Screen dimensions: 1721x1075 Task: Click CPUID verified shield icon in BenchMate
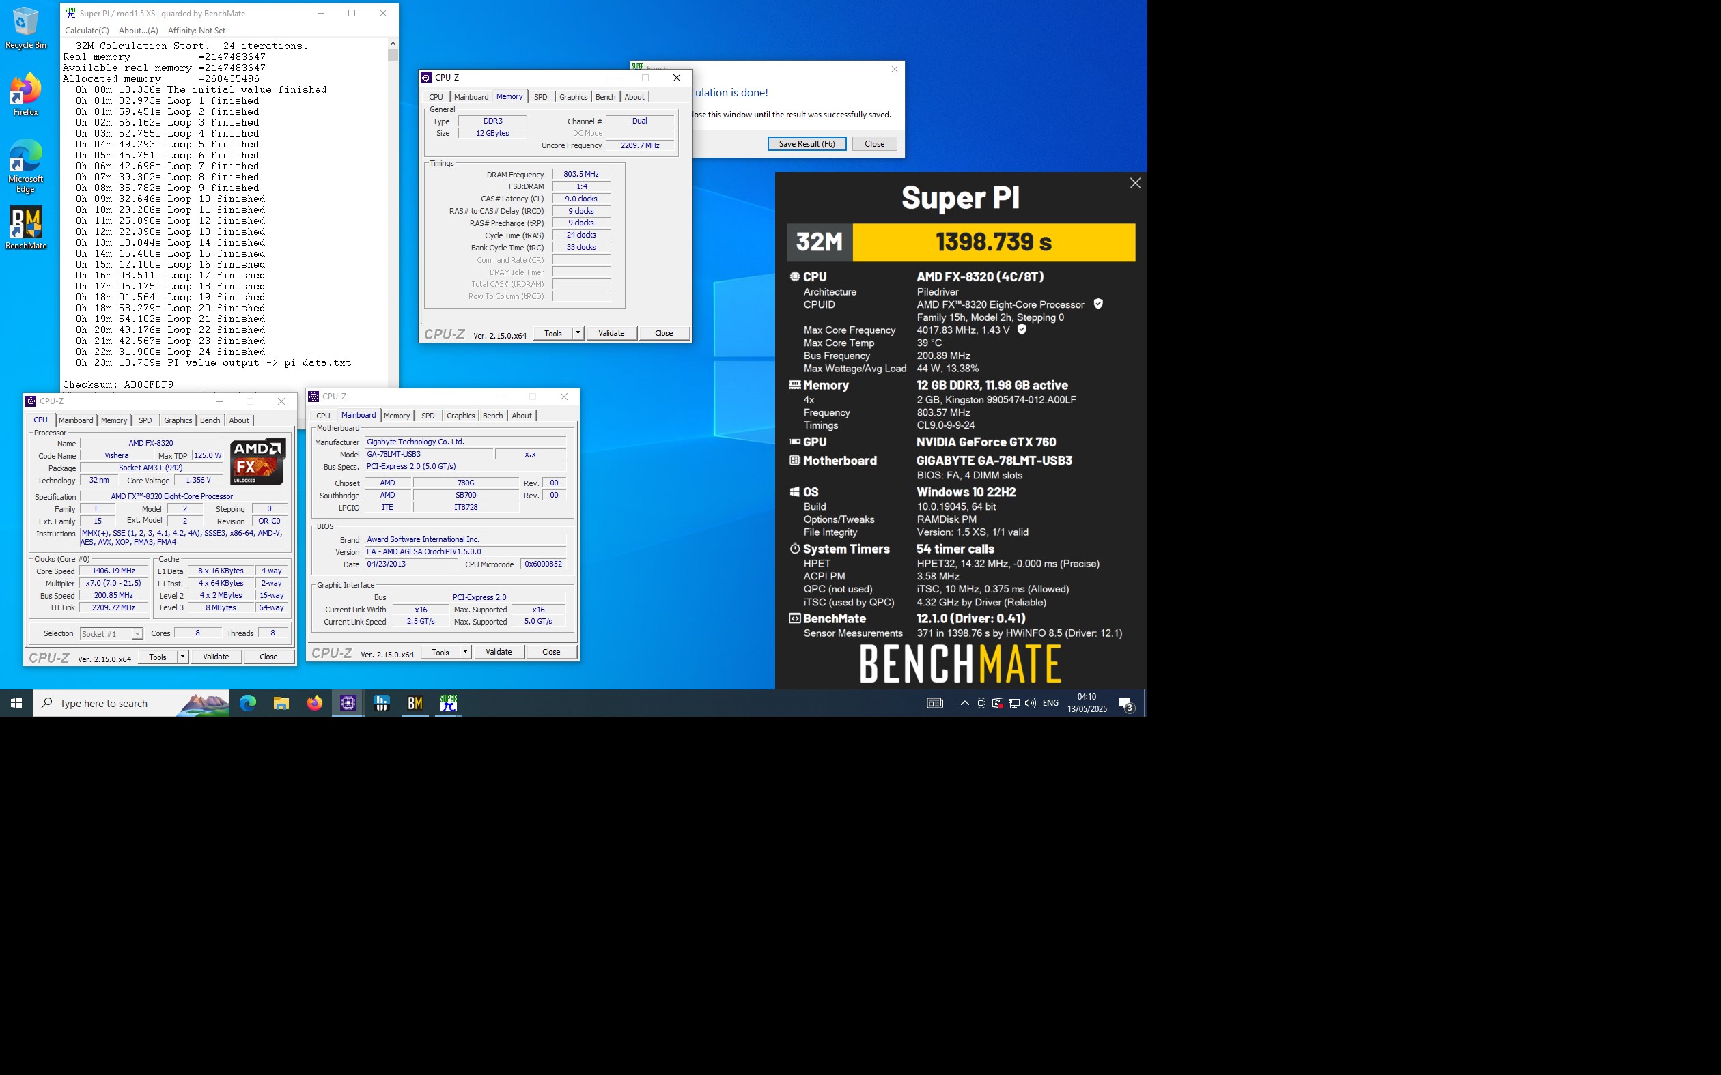point(1098,304)
